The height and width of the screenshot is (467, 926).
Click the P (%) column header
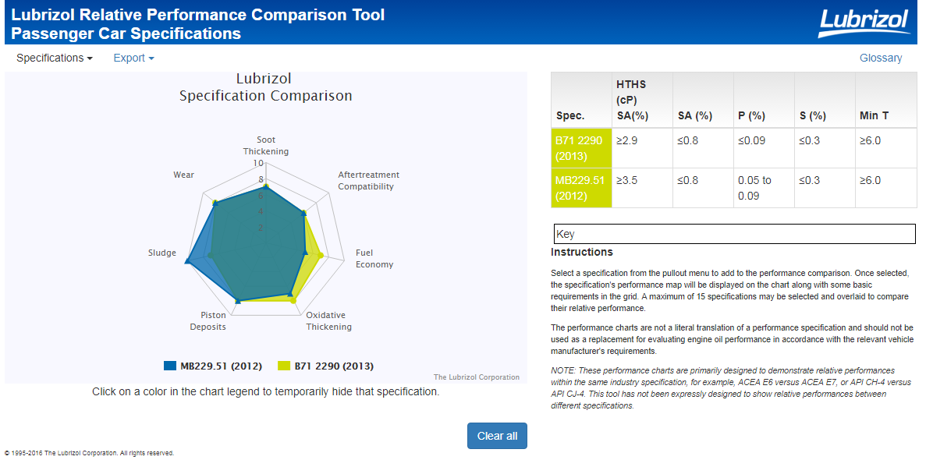tap(764, 101)
